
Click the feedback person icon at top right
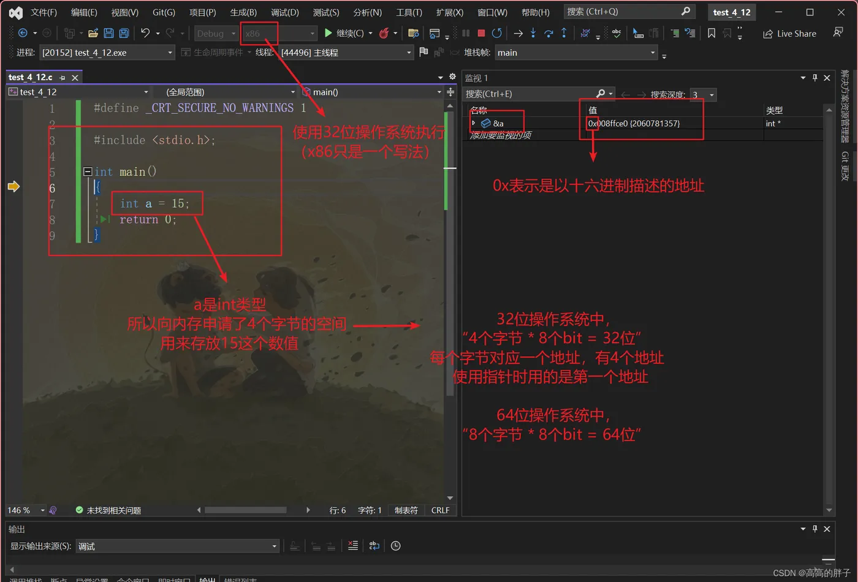click(838, 32)
